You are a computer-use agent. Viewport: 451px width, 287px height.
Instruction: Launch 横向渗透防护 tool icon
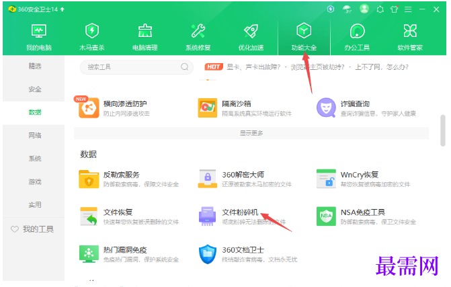(x=89, y=108)
